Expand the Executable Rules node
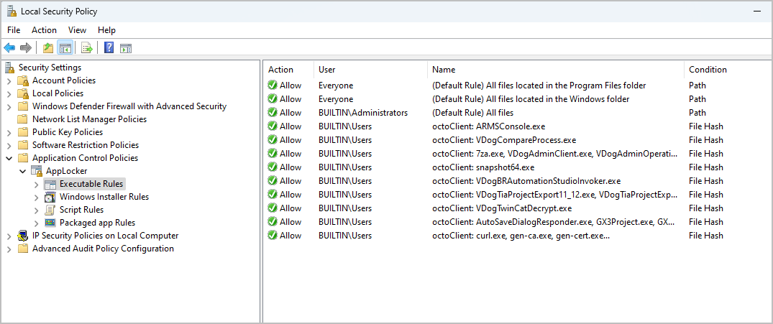 pos(37,184)
